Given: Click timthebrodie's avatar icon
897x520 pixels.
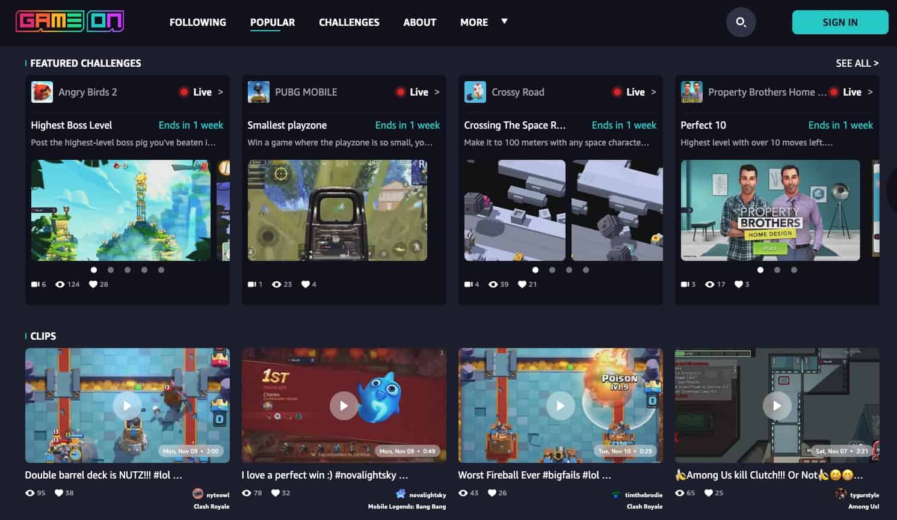Looking at the screenshot, I should pyautogui.click(x=616, y=495).
